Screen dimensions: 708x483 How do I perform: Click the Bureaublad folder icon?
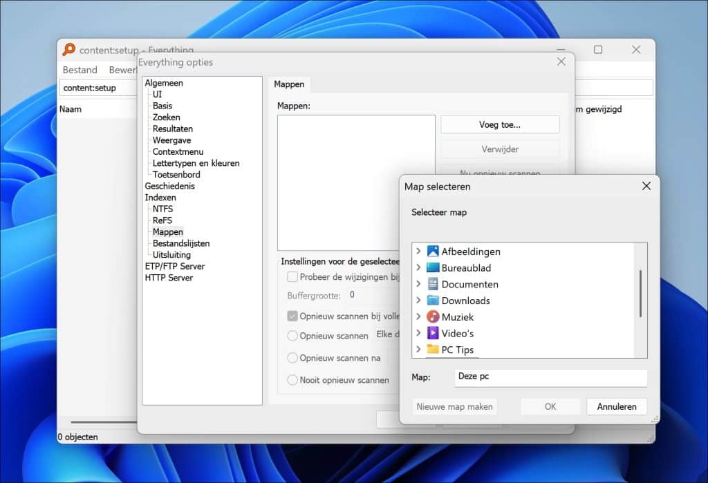433,268
